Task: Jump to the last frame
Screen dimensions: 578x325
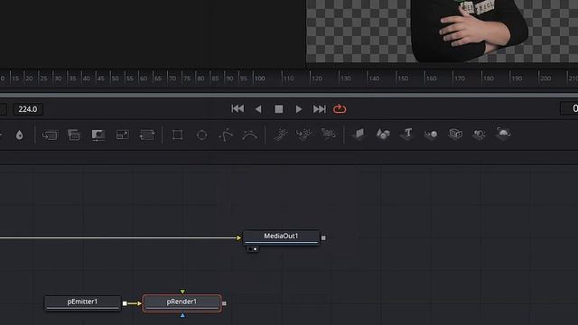Action: [319, 109]
